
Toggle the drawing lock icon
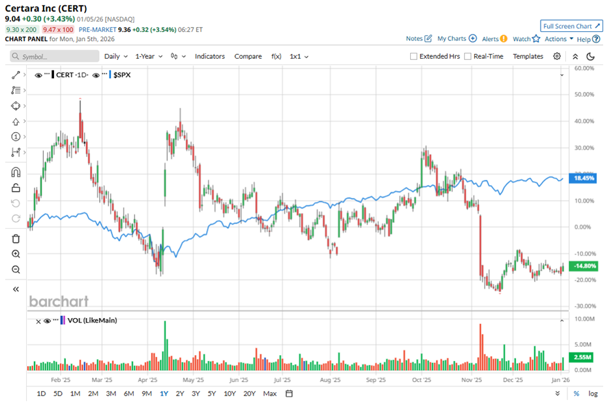point(16,188)
